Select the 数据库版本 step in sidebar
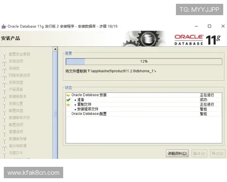 pyautogui.click(x=18, y=96)
